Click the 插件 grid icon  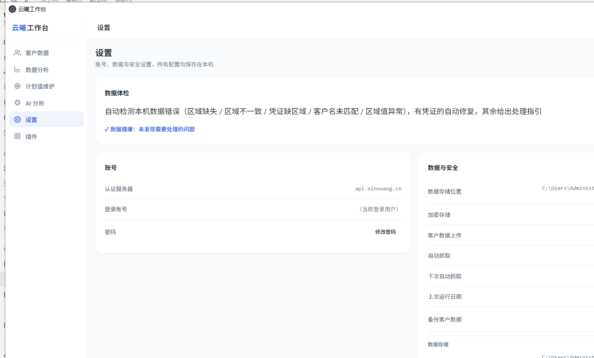[x=17, y=136]
